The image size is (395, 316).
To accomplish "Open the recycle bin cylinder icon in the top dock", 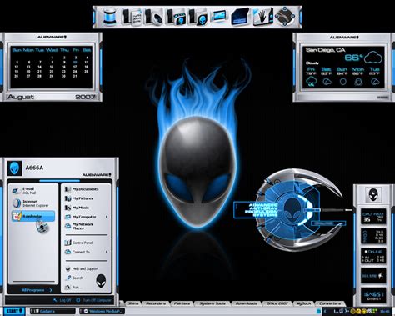I will pos(110,17).
